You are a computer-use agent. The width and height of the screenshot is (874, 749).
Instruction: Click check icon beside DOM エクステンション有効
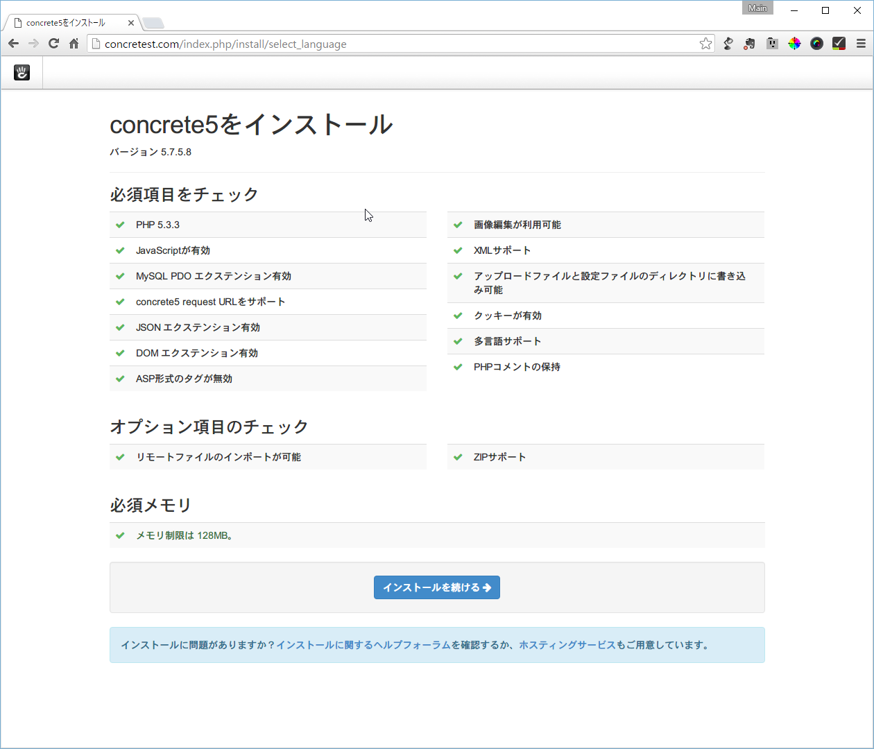click(120, 353)
